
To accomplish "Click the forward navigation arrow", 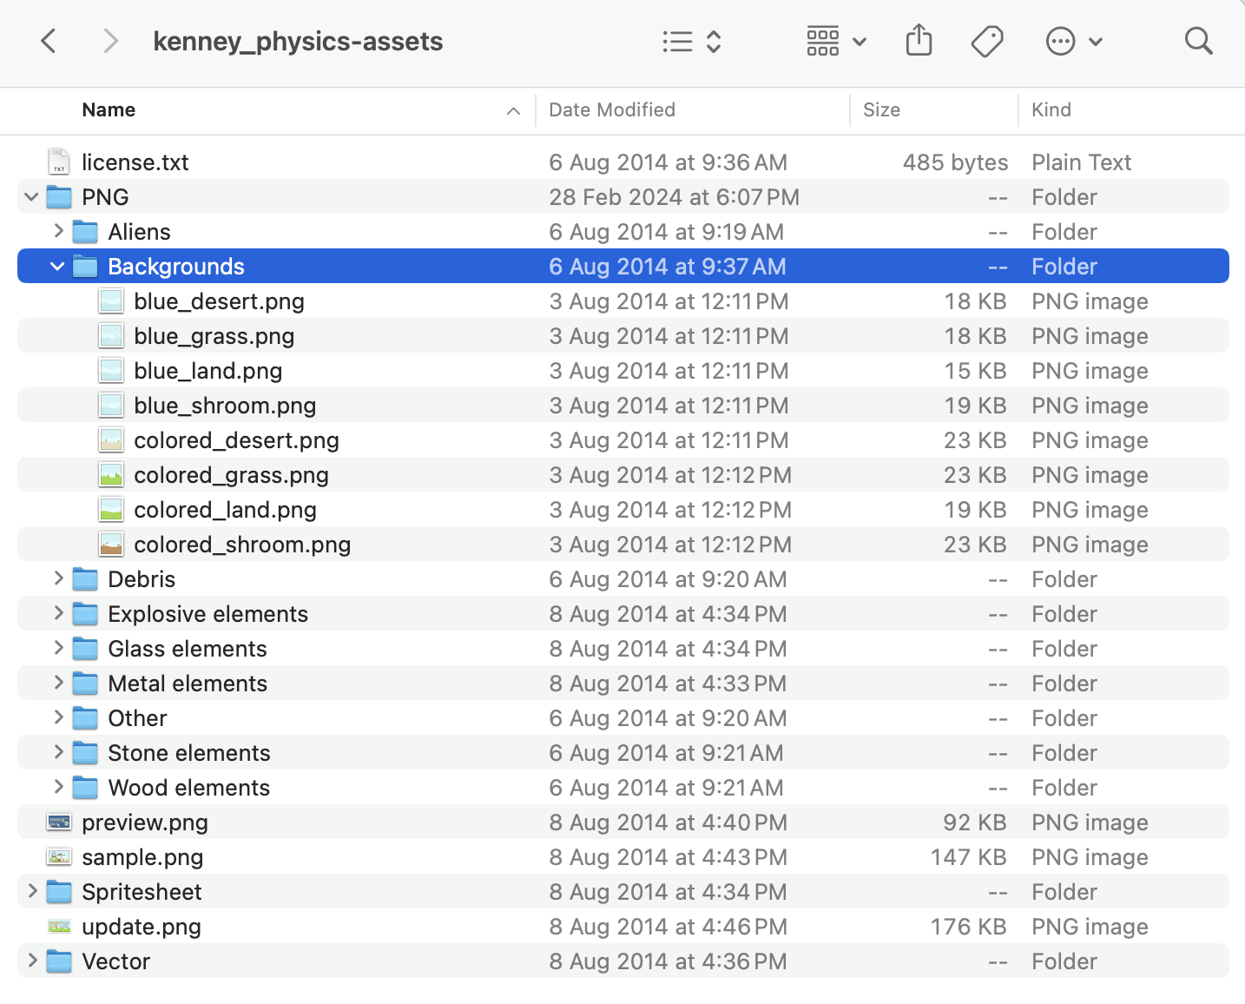I will (110, 41).
